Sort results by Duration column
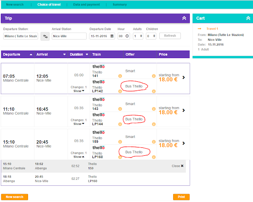This screenshot has width=253, height=202. (79, 55)
